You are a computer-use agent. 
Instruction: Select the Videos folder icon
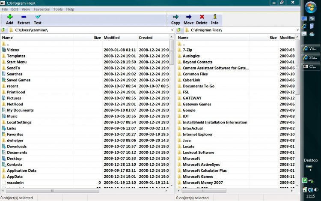(x=4, y=50)
